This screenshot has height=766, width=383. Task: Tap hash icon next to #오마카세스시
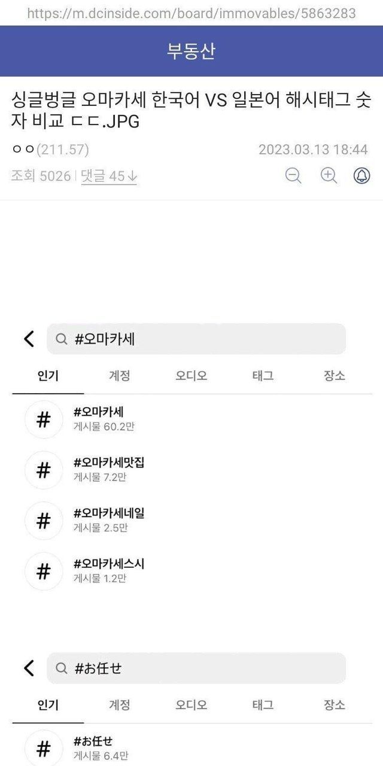click(43, 572)
